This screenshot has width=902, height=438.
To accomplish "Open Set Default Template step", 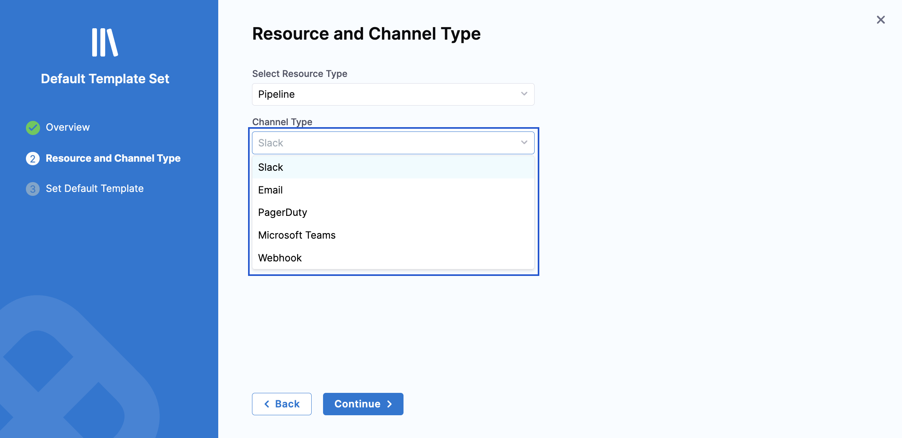I will [95, 188].
